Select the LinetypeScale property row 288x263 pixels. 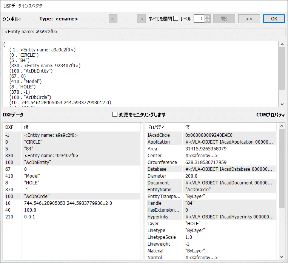(x=211, y=237)
